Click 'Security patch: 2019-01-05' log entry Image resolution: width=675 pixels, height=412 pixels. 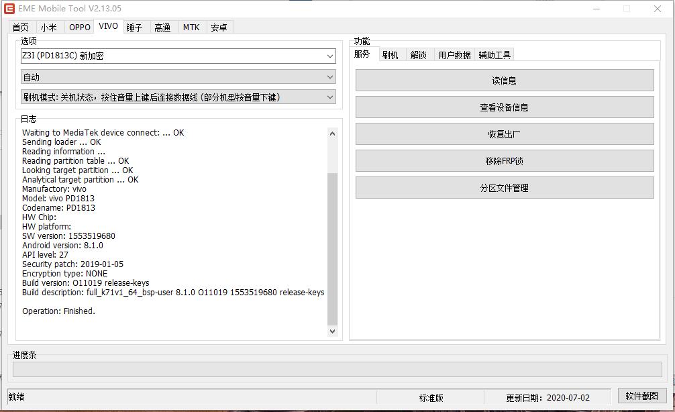pos(72,264)
